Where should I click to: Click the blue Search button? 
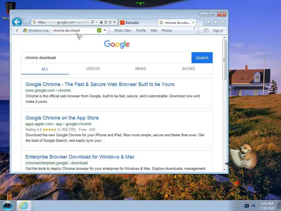coord(202,58)
